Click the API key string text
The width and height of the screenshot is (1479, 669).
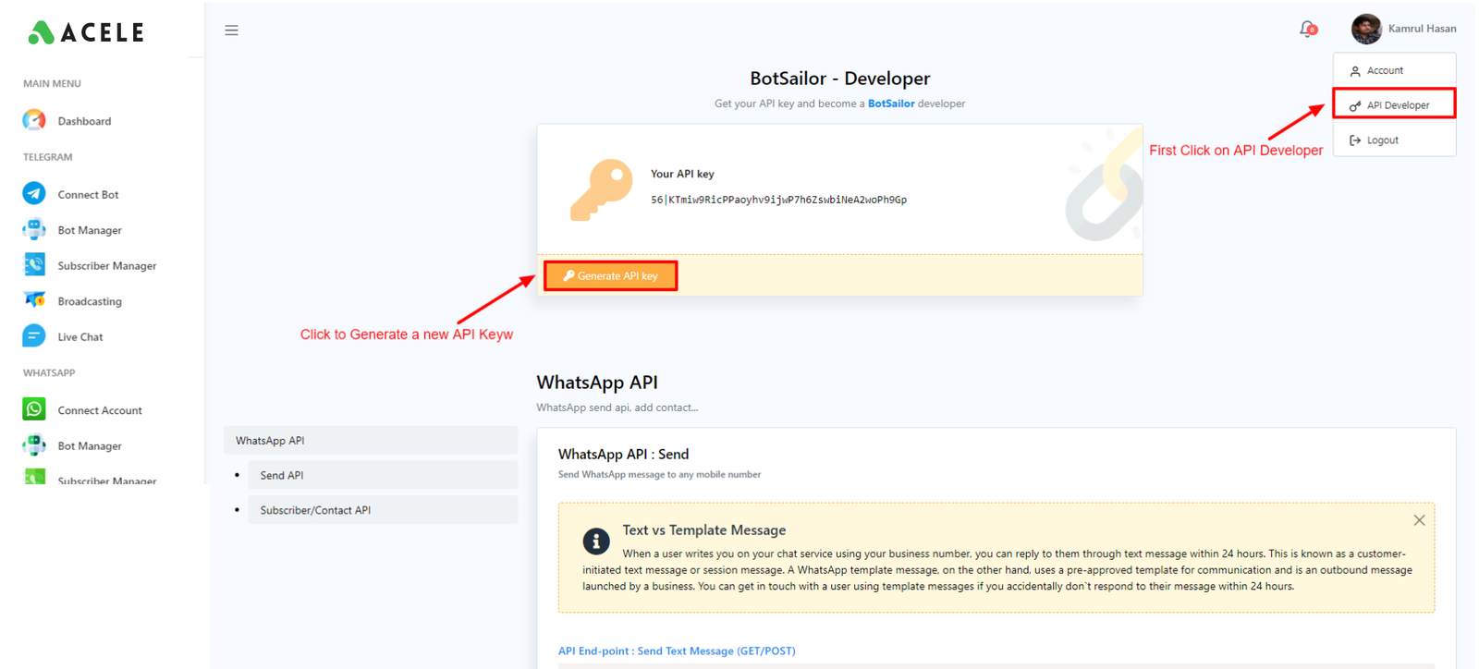(778, 200)
